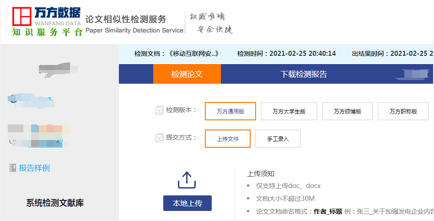Image resolution: width=434 pixels, height=221 pixels.
Task: Choose the 万方大学生版 detection version
Action: click(289, 111)
